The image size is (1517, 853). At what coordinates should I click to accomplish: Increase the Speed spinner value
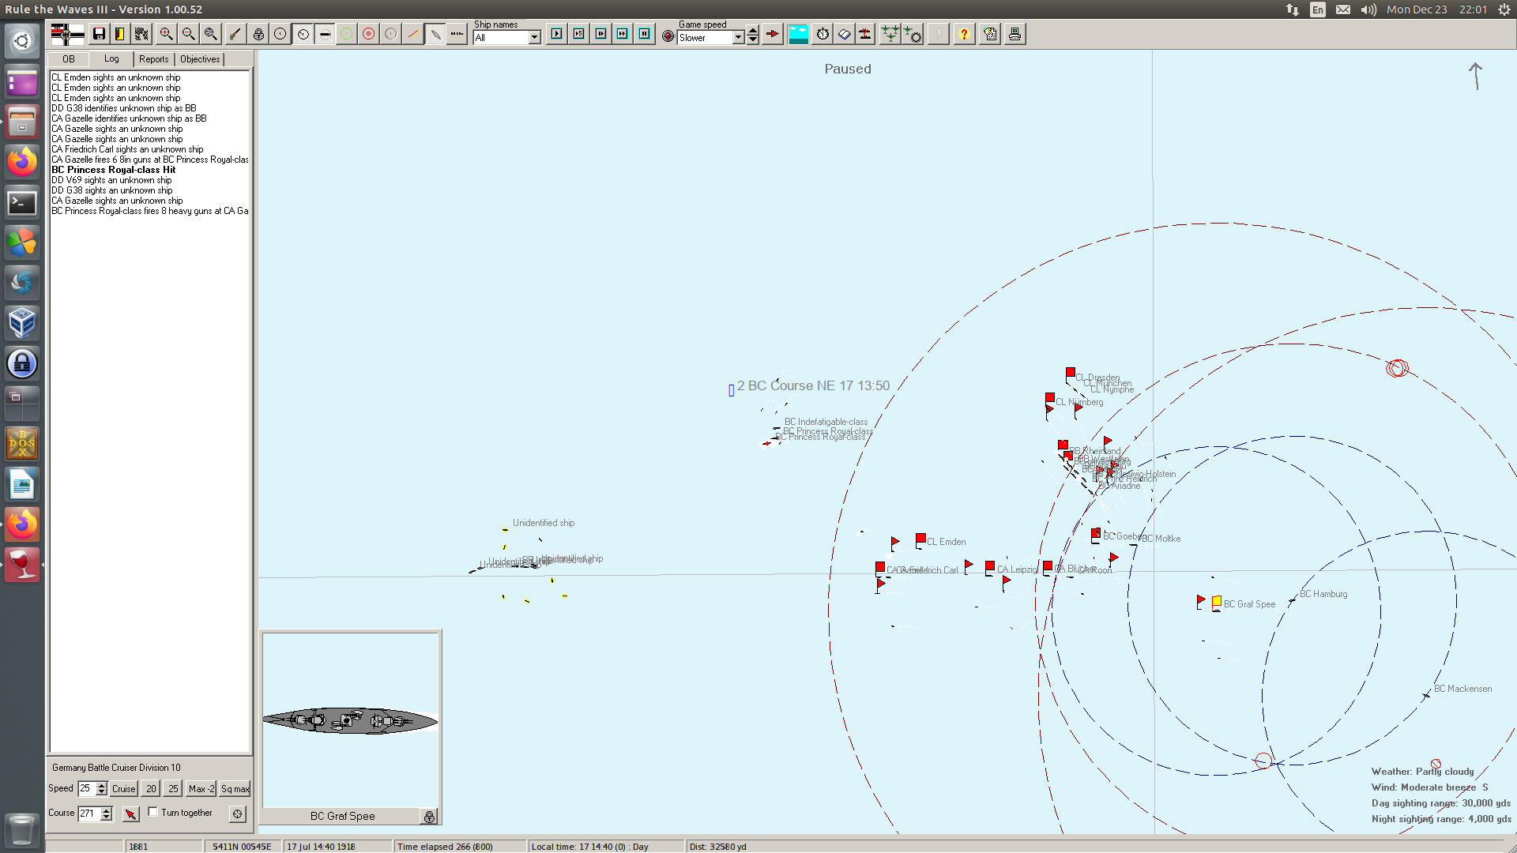[x=102, y=785]
